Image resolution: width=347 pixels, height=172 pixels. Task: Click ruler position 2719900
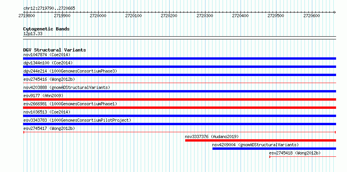tap(62, 16)
